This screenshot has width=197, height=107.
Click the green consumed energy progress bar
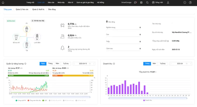pos(28,75)
